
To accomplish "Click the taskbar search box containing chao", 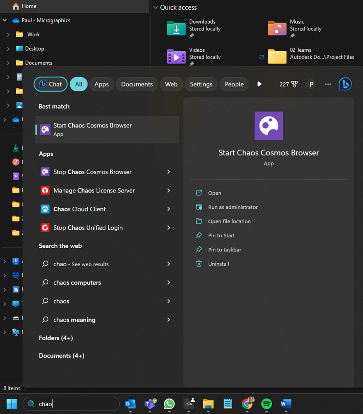I will [71, 404].
